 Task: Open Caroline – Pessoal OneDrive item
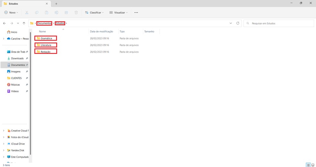click(18, 39)
